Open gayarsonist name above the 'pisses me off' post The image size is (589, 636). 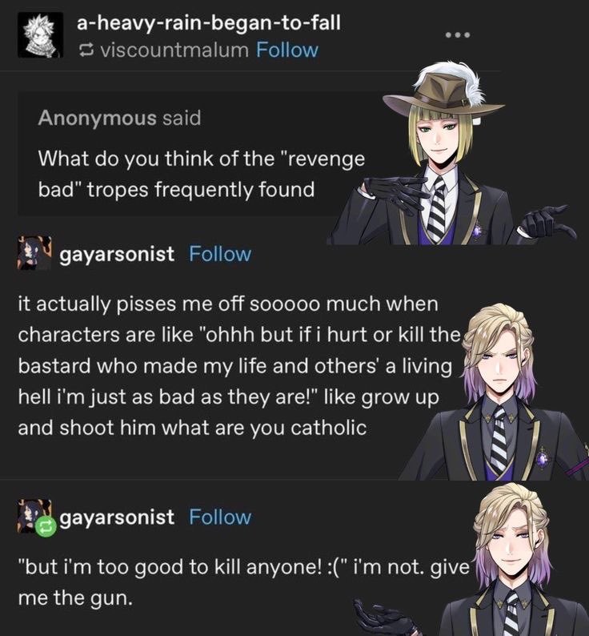117,254
